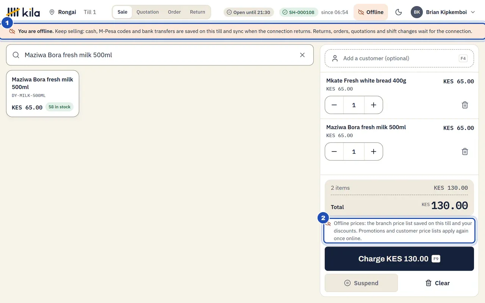The height and width of the screenshot is (303, 485).
Task: Toggle dark mode with the moon icon
Action: coord(399,12)
